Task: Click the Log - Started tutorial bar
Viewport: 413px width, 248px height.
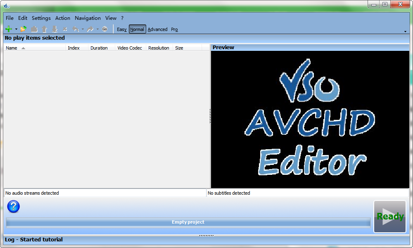Action: 206,240
